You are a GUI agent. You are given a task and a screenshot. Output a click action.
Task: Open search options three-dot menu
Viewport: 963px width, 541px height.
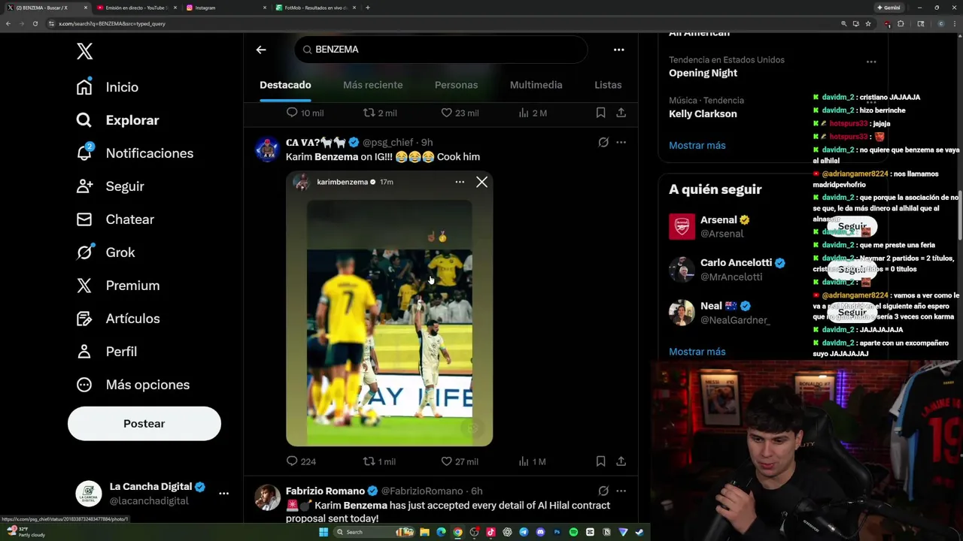click(x=618, y=50)
